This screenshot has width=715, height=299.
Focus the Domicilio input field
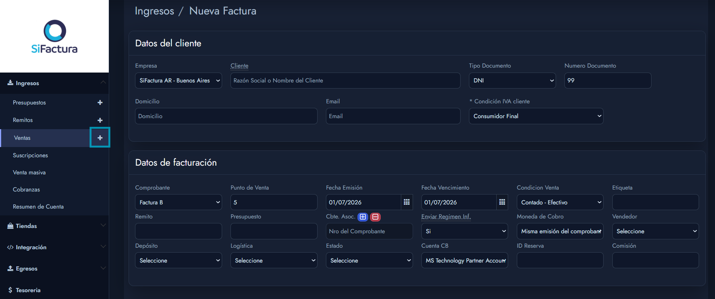(x=226, y=116)
